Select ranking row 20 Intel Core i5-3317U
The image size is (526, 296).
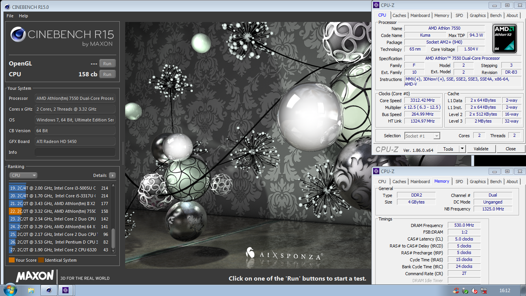tap(59, 196)
